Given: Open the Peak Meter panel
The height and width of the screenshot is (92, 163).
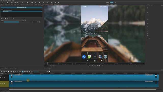Looking at the screenshot, I should (x=22, y=3).
